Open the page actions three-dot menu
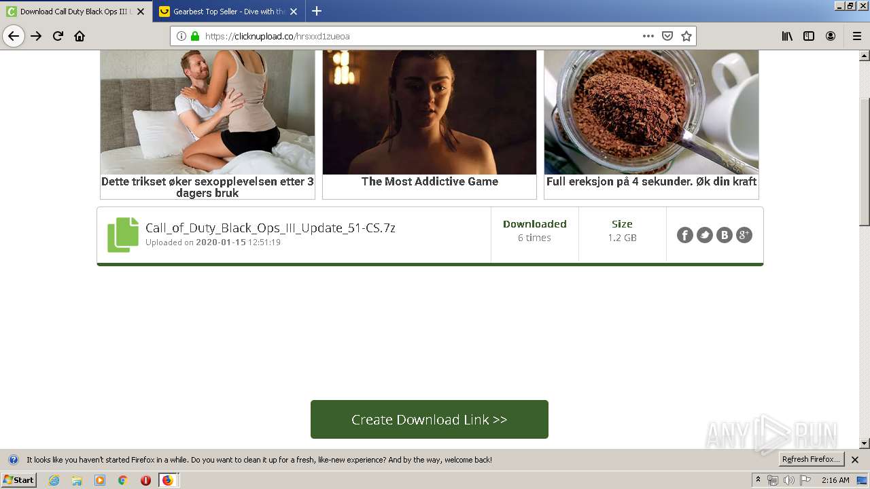Image resolution: width=870 pixels, height=489 pixels. (648, 36)
